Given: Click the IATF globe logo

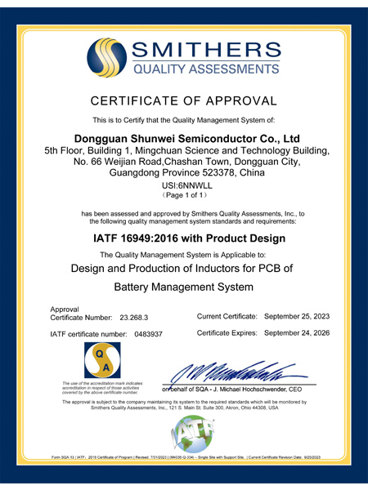Looking at the screenshot, I should (193, 434).
